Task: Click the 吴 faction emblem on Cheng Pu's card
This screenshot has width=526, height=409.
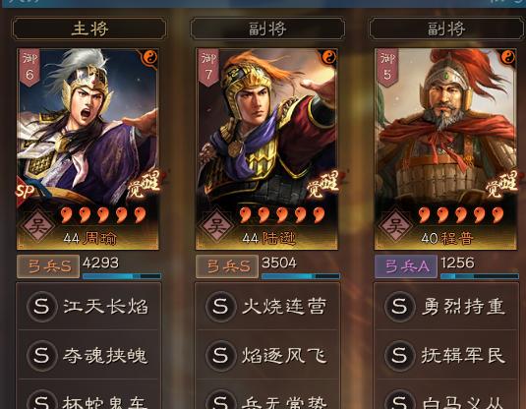Action: click(x=395, y=225)
